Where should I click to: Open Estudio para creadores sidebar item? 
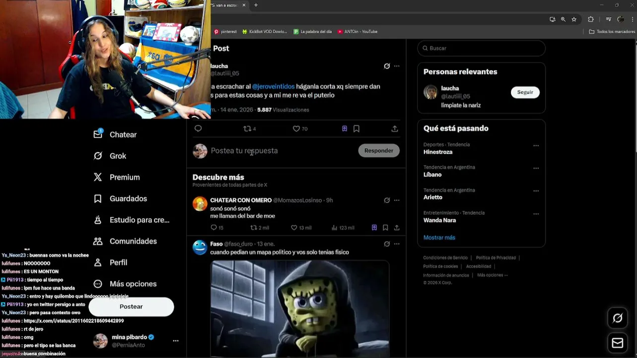point(132,220)
